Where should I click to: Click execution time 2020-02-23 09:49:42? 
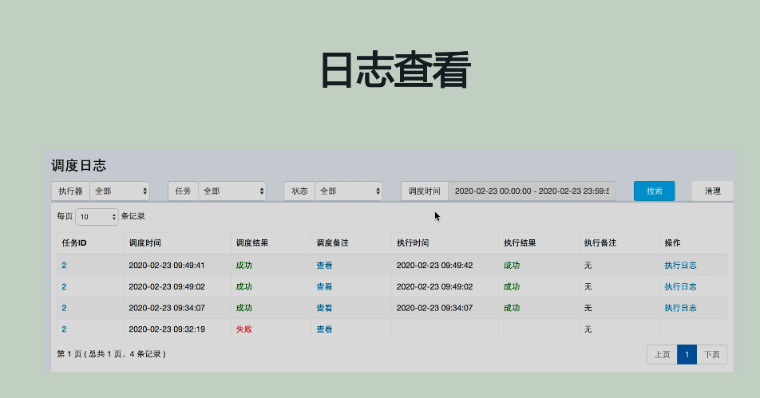point(435,266)
